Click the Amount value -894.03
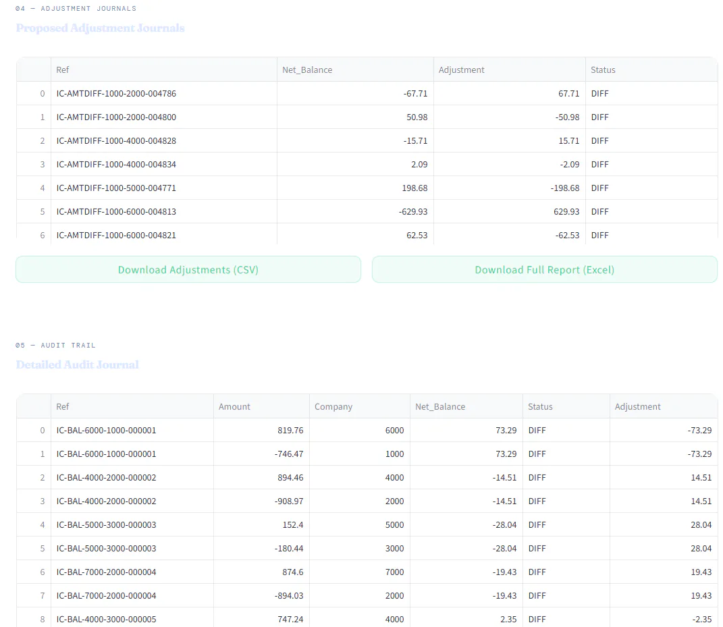This screenshot has height=627, width=723. click(261, 595)
